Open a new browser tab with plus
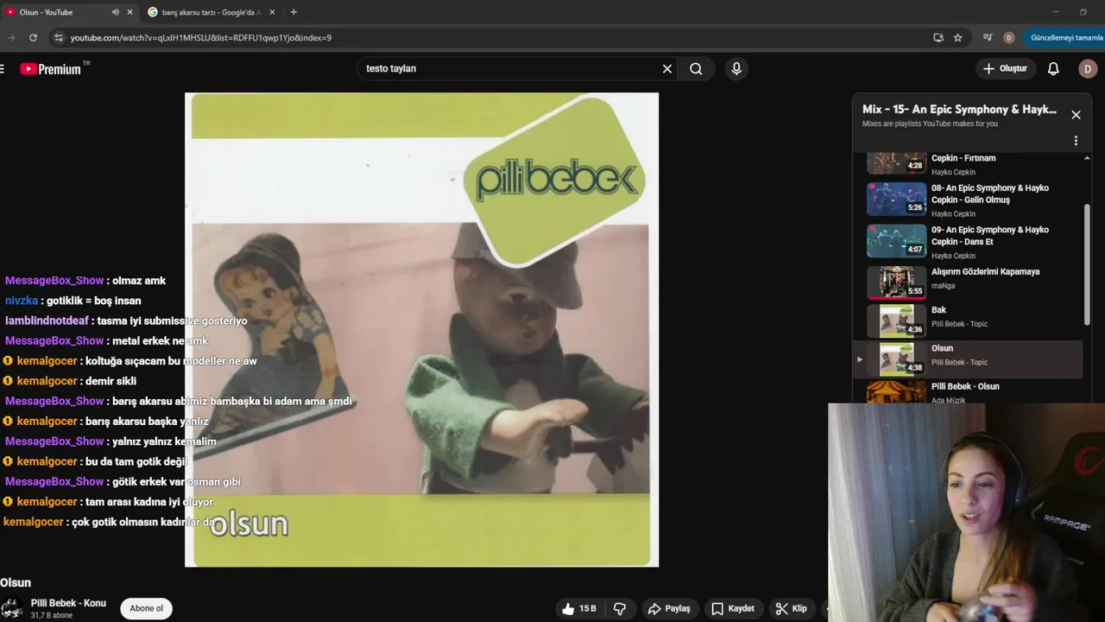The height and width of the screenshot is (622, 1105). 294,12
